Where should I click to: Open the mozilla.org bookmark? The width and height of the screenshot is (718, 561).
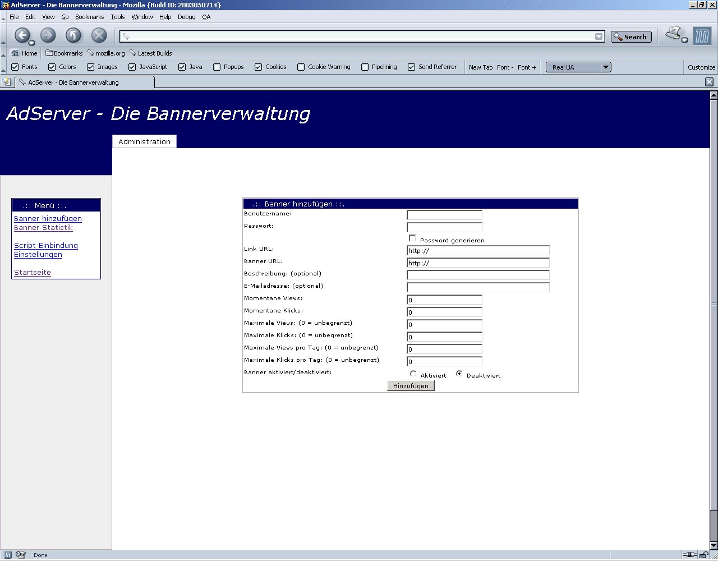tap(106, 53)
